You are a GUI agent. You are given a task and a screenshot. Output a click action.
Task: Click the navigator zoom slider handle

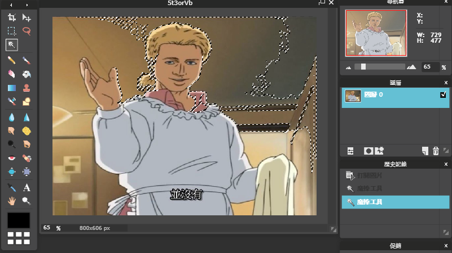click(x=363, y=67)
